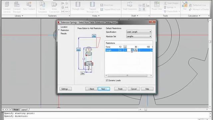Click previous layout tab arrow

(x=5, y=110)
